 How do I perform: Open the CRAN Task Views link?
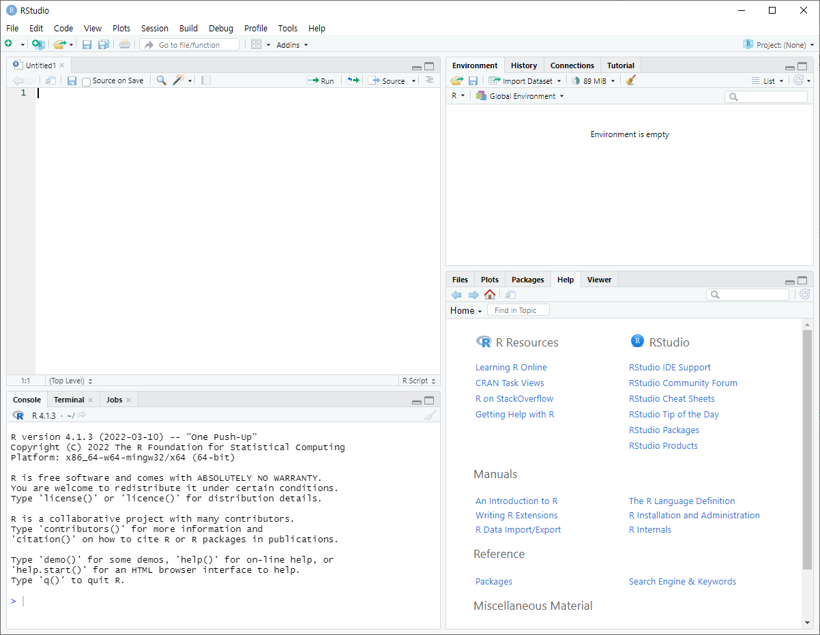coord(510,383)
